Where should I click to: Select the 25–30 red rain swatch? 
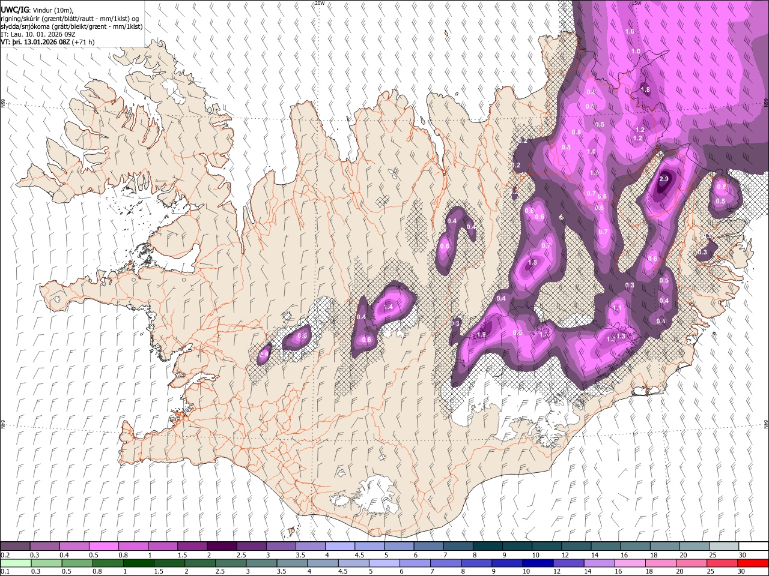coord(722,563)
